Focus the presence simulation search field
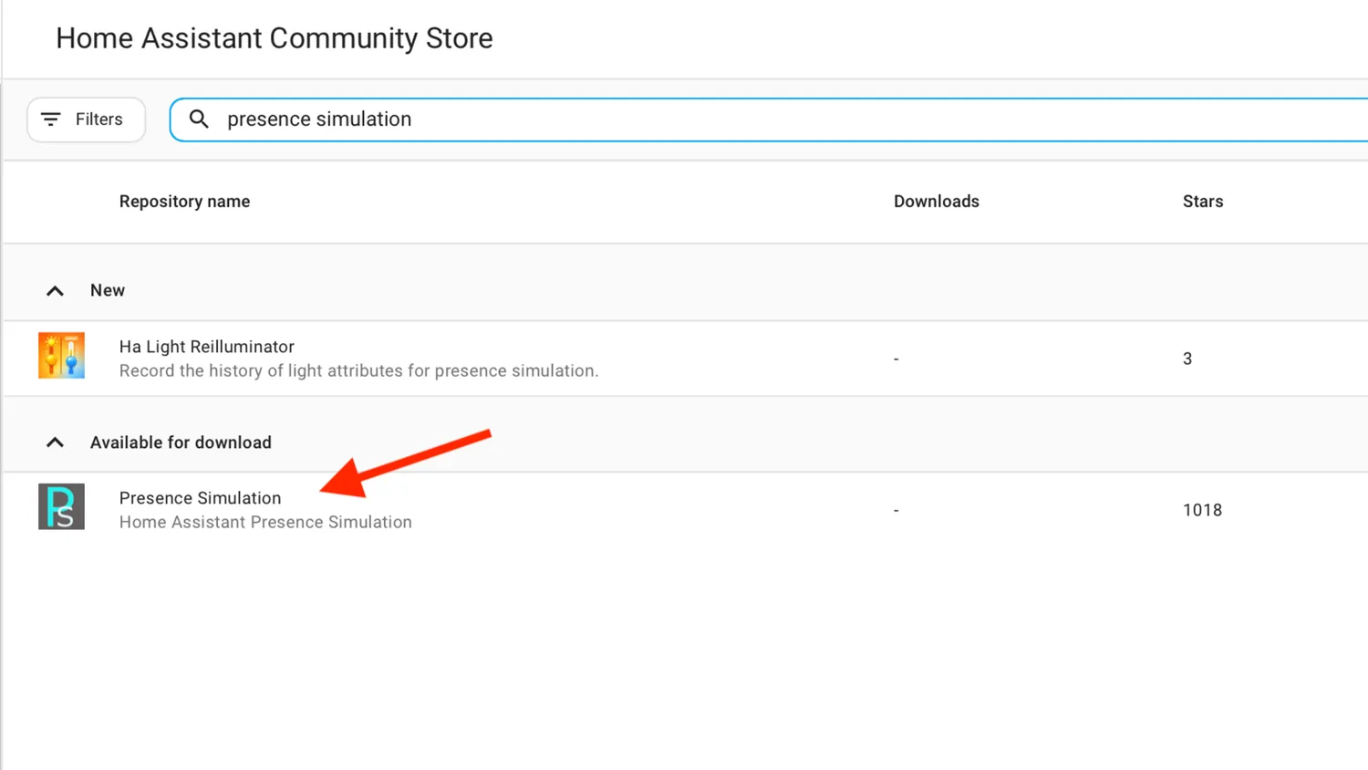 (769, 120)
